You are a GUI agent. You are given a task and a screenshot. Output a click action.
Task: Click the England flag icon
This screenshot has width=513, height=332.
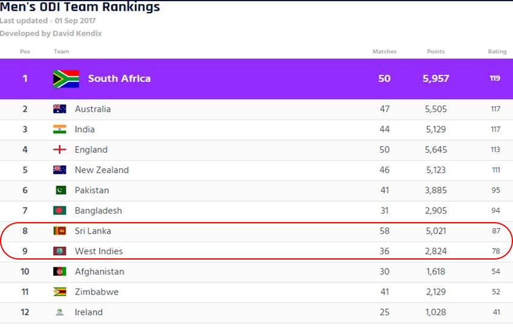click(60, 150)
